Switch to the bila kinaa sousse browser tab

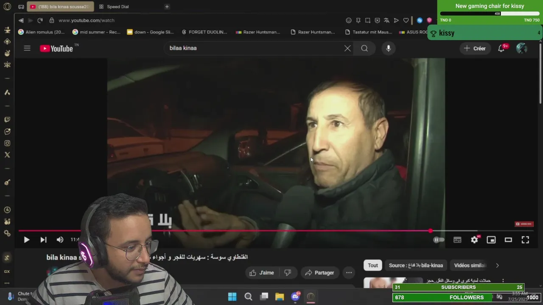(60, 7)
